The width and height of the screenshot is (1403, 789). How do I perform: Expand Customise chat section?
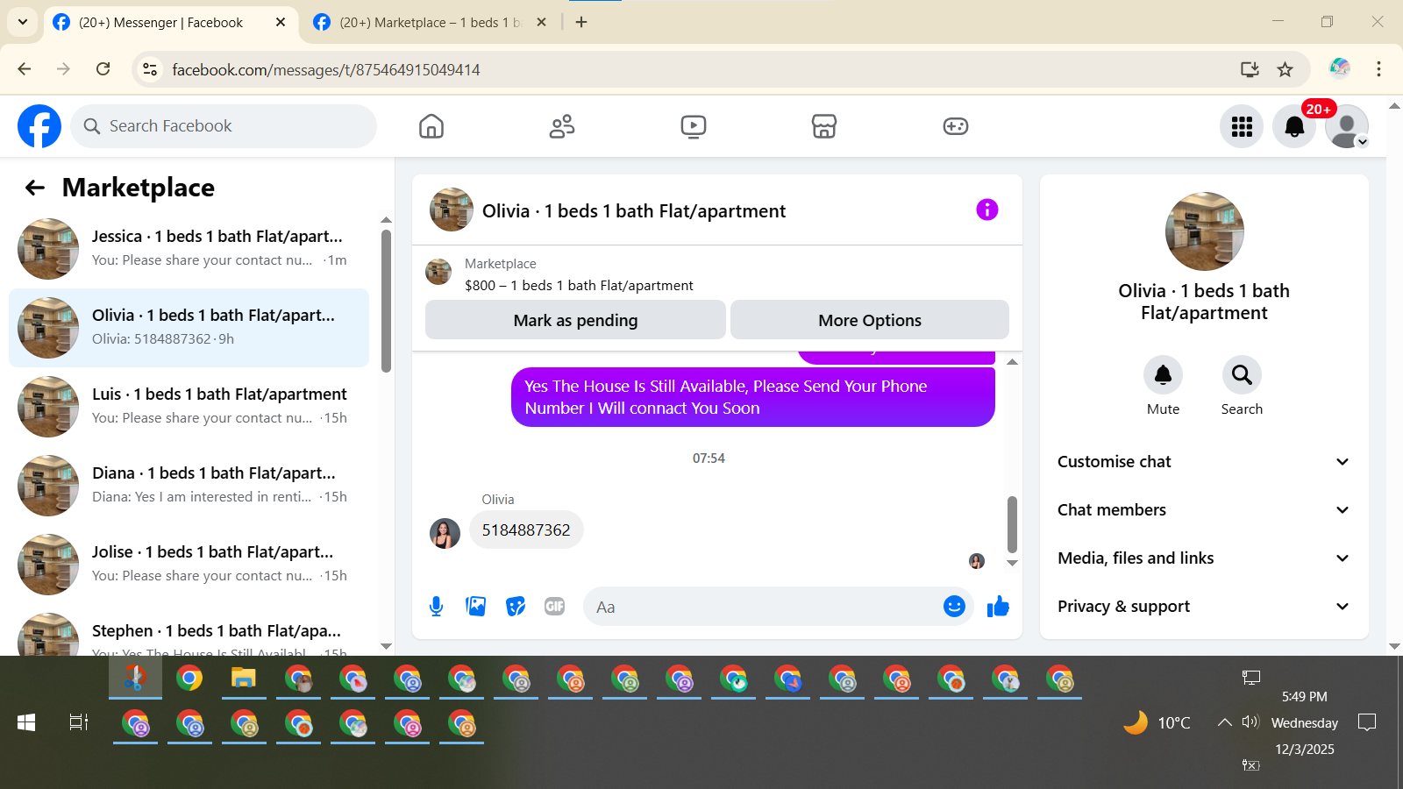tap(1204, 462)
